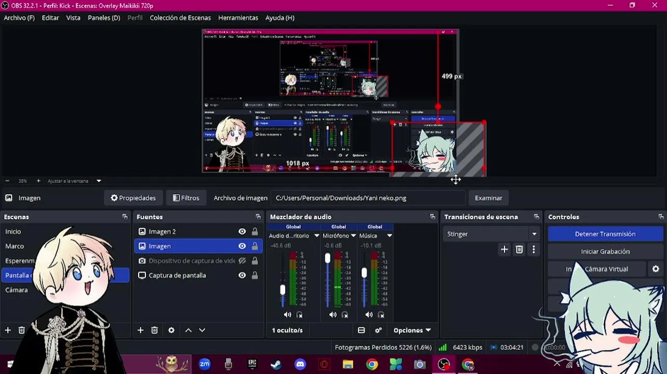667x374 pixels.
Task: Open Discord from the taskbar
Action: (x=300, y=365)
